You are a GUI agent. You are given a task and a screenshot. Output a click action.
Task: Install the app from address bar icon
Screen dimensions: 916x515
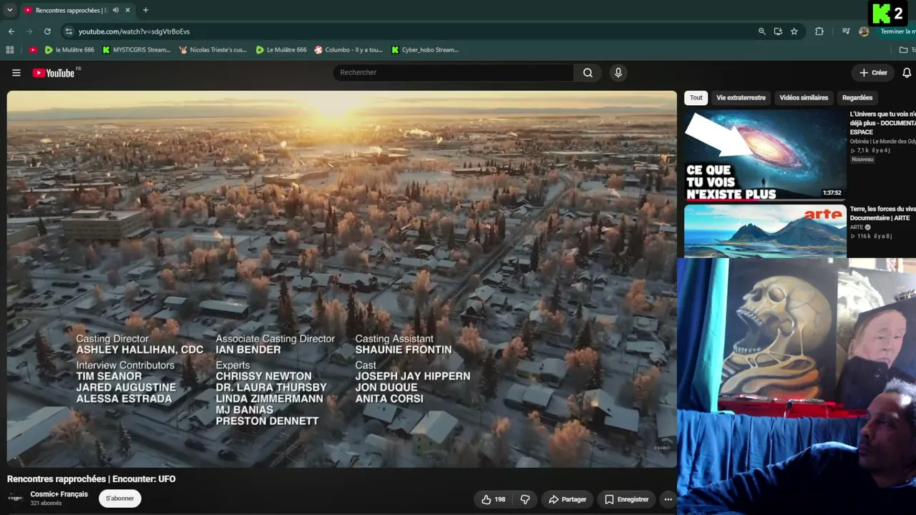778,31
